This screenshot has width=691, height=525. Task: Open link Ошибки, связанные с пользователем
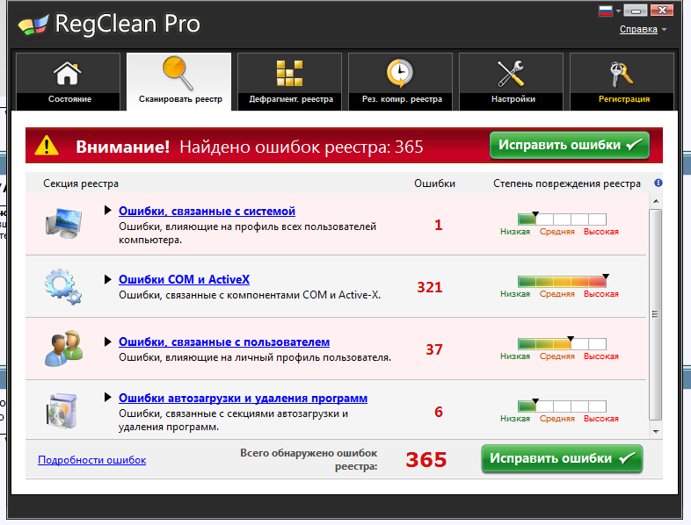(x=224, y=342)
